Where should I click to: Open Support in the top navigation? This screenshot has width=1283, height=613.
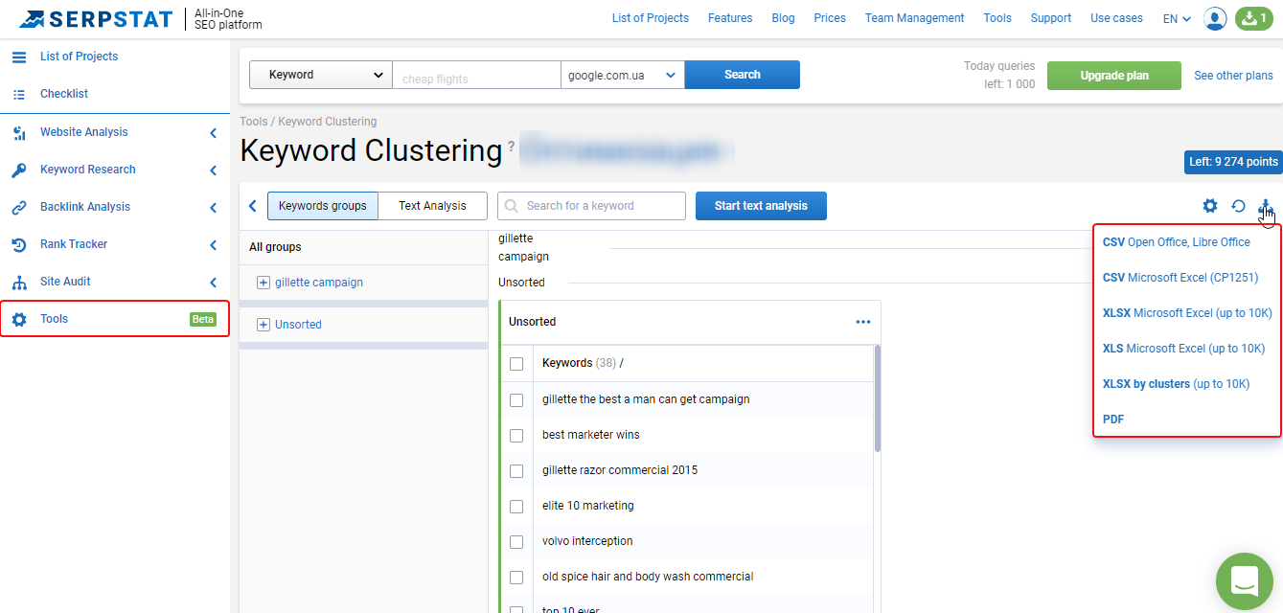click(1051, 18)
